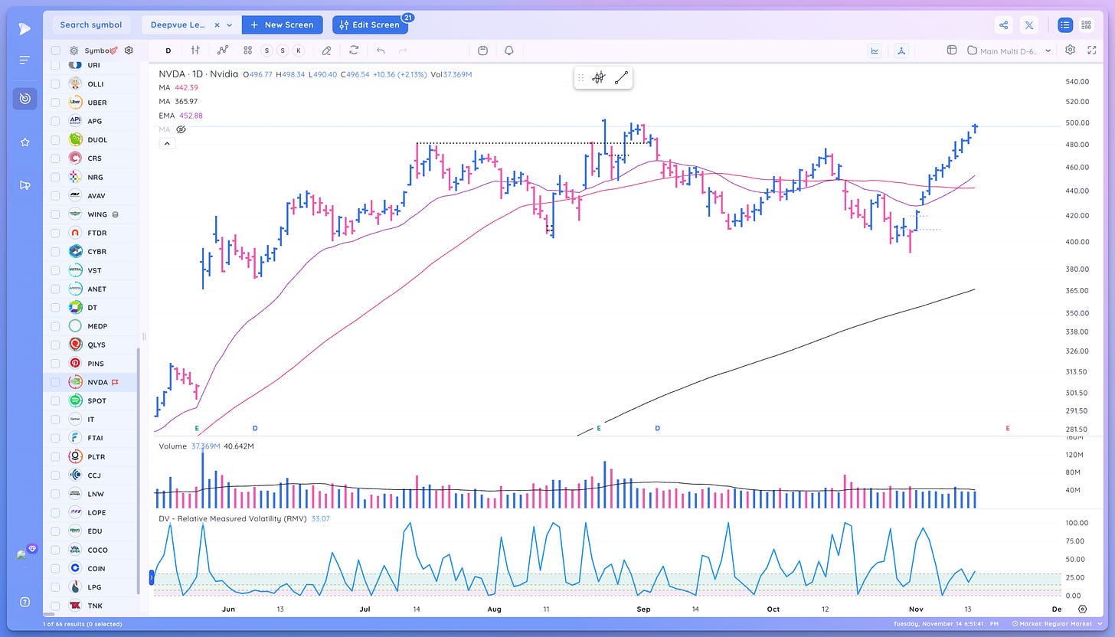The height and width of the screenshot is (637, 1115).
Task: Close the Deepvue Le... tab
Action: click(217, 24)
